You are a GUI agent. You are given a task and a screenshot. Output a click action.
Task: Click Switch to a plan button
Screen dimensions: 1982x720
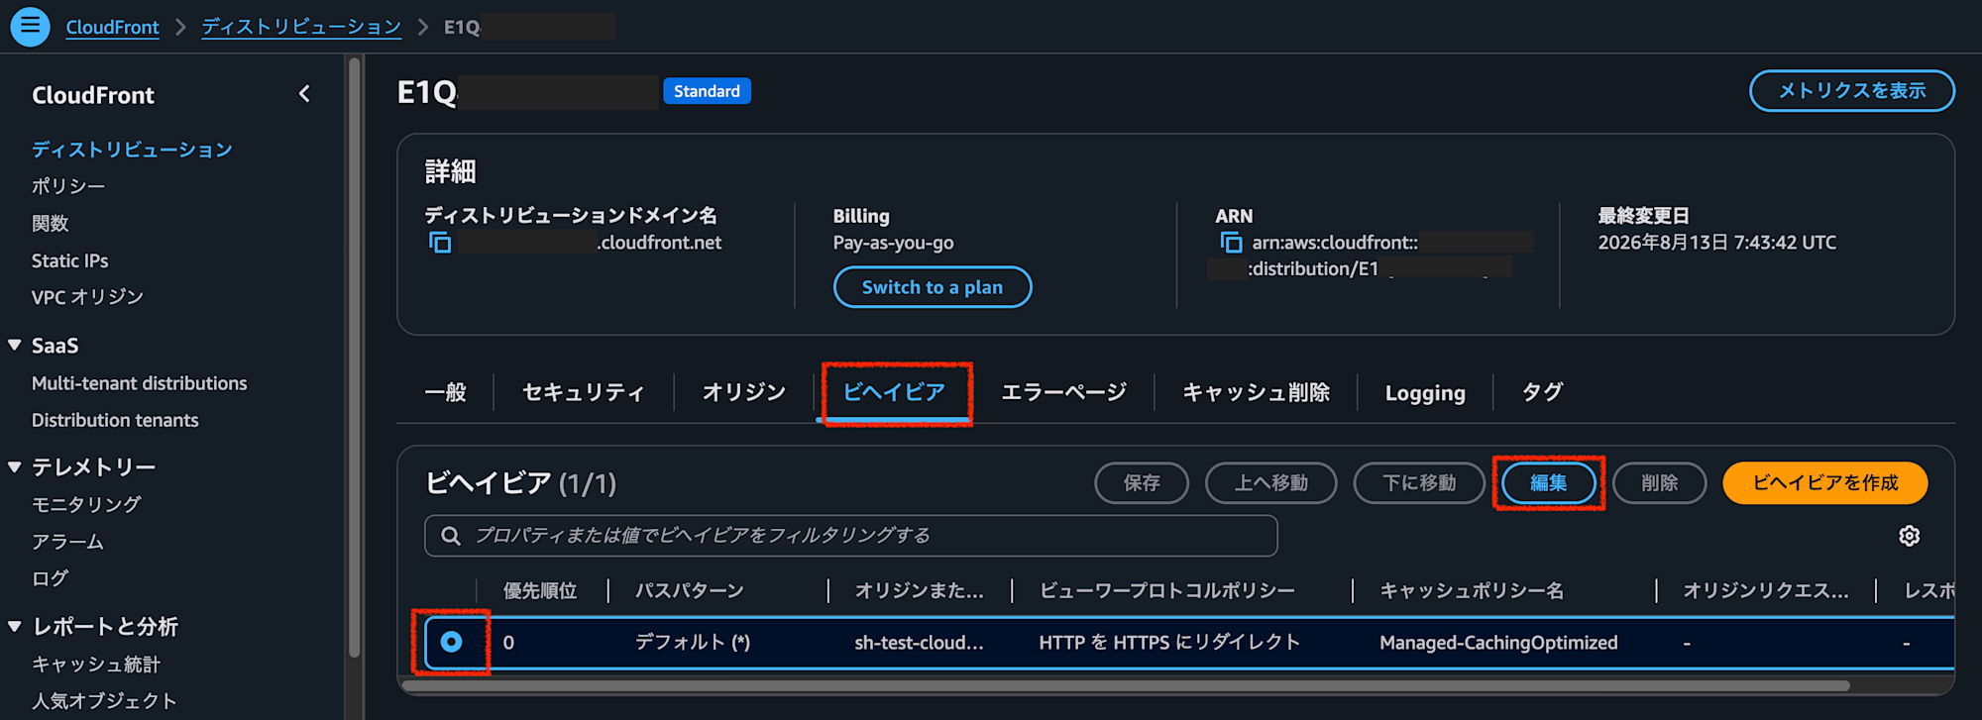933,287
